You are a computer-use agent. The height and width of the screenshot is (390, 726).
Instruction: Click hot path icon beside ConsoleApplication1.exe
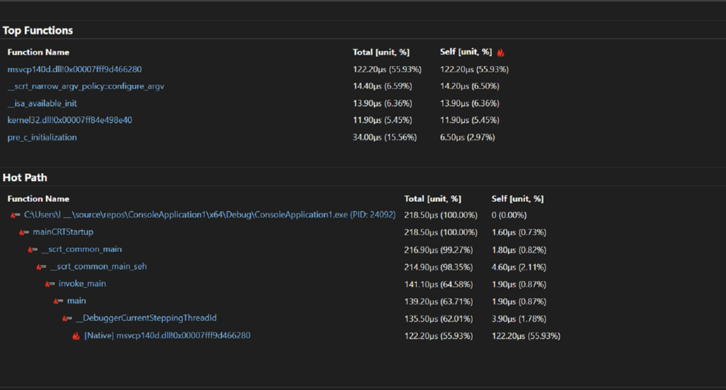[15, 215]
